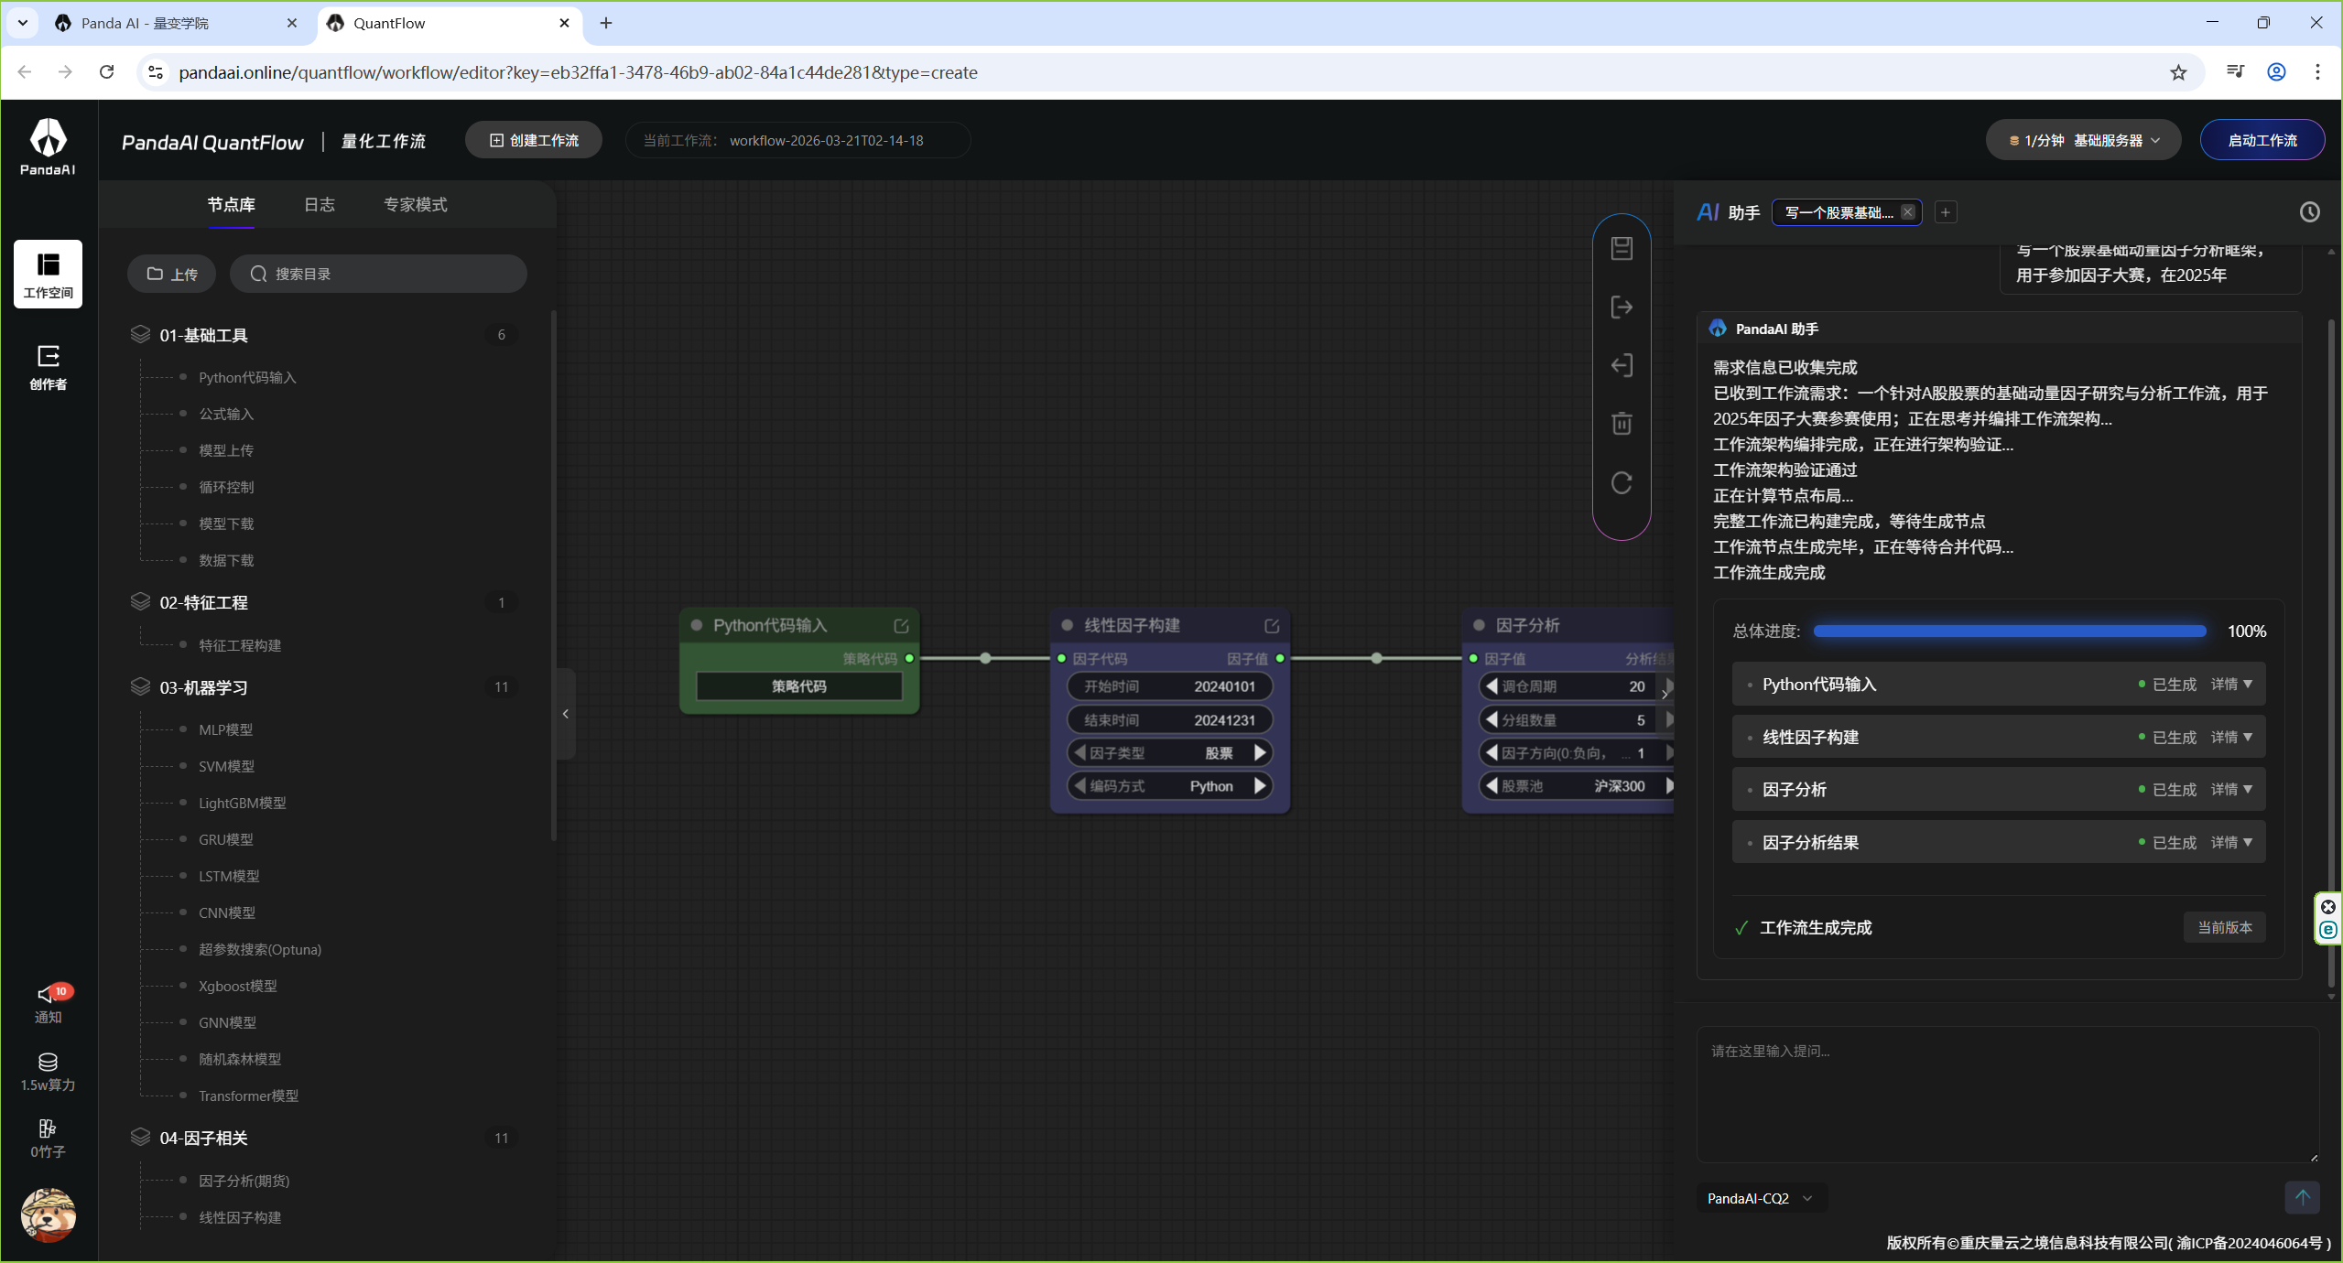Click left arrow of 股票池 field
Screen dimensions: 2343x1263
[x=1491, y=786]
